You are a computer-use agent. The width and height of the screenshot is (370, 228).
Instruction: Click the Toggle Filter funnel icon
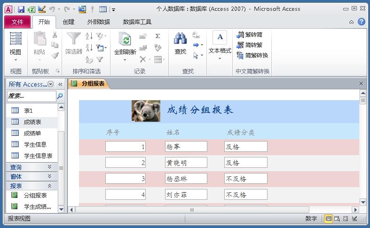tap(100, 59)
